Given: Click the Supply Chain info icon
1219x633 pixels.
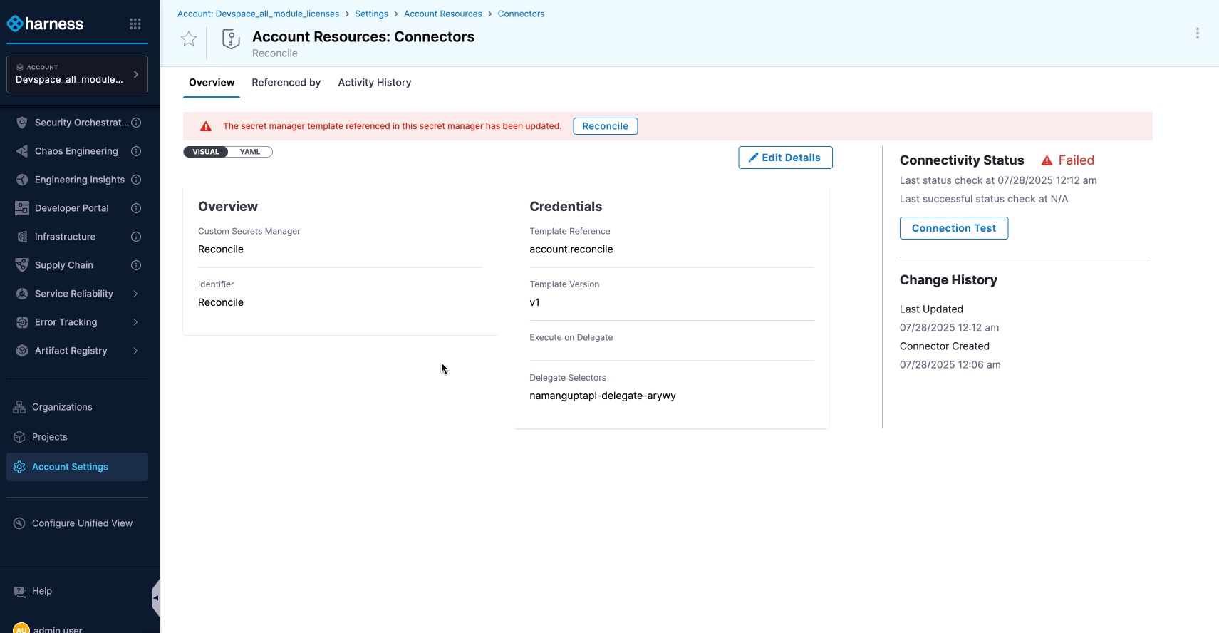Looking at the screenshot, I should [136, 265].
